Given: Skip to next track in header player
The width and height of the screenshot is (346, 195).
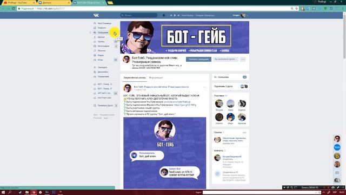Looking at the screenshot, I should point(178,15).
